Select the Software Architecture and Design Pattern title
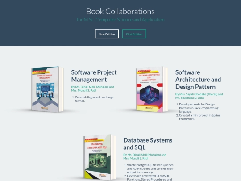This screenshot has height=181, width=241. [x=198, y=80]
